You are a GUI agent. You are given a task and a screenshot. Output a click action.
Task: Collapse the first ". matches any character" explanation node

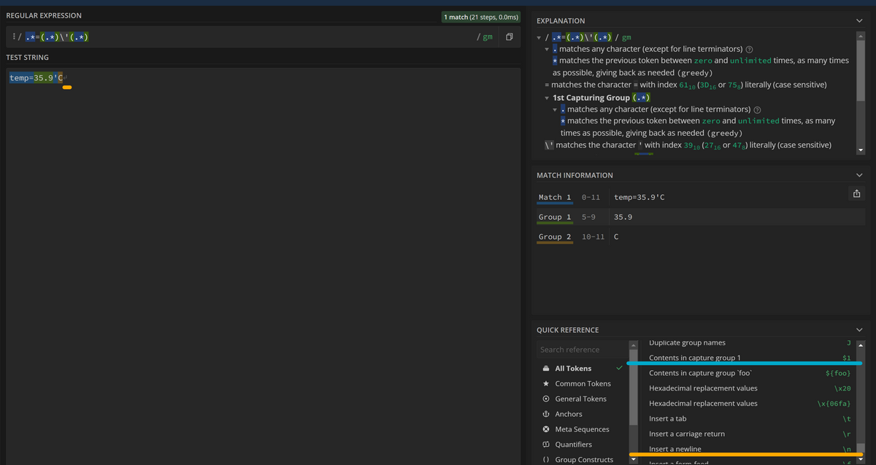[x=547, y=49]
